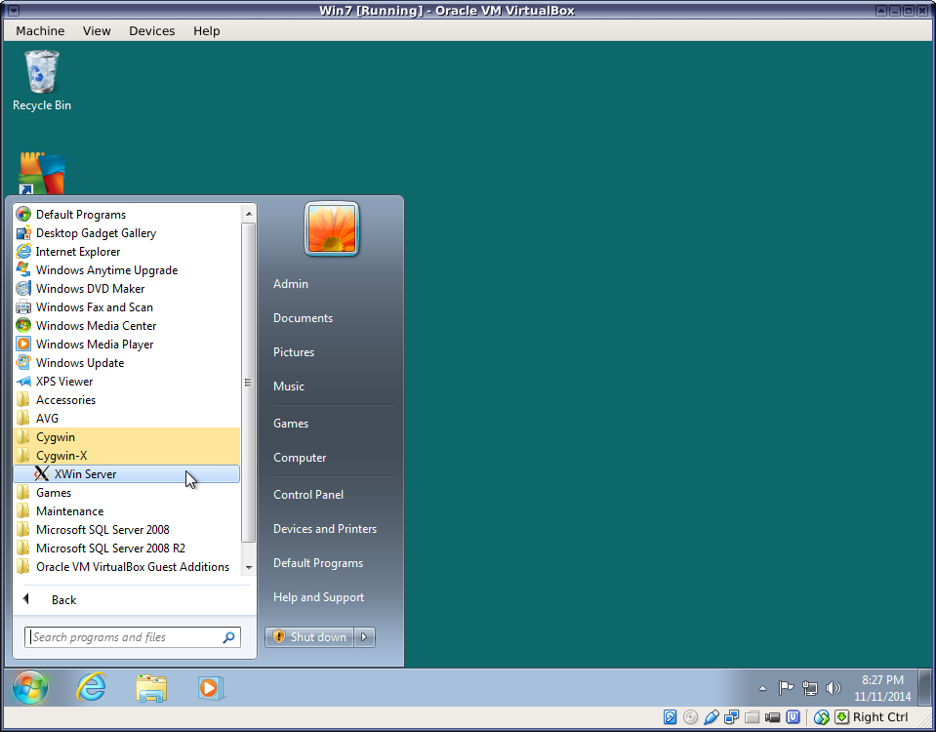The image size is (936, 732).
Task: Open Windows Fax and Scan
Action: point(127,306)
